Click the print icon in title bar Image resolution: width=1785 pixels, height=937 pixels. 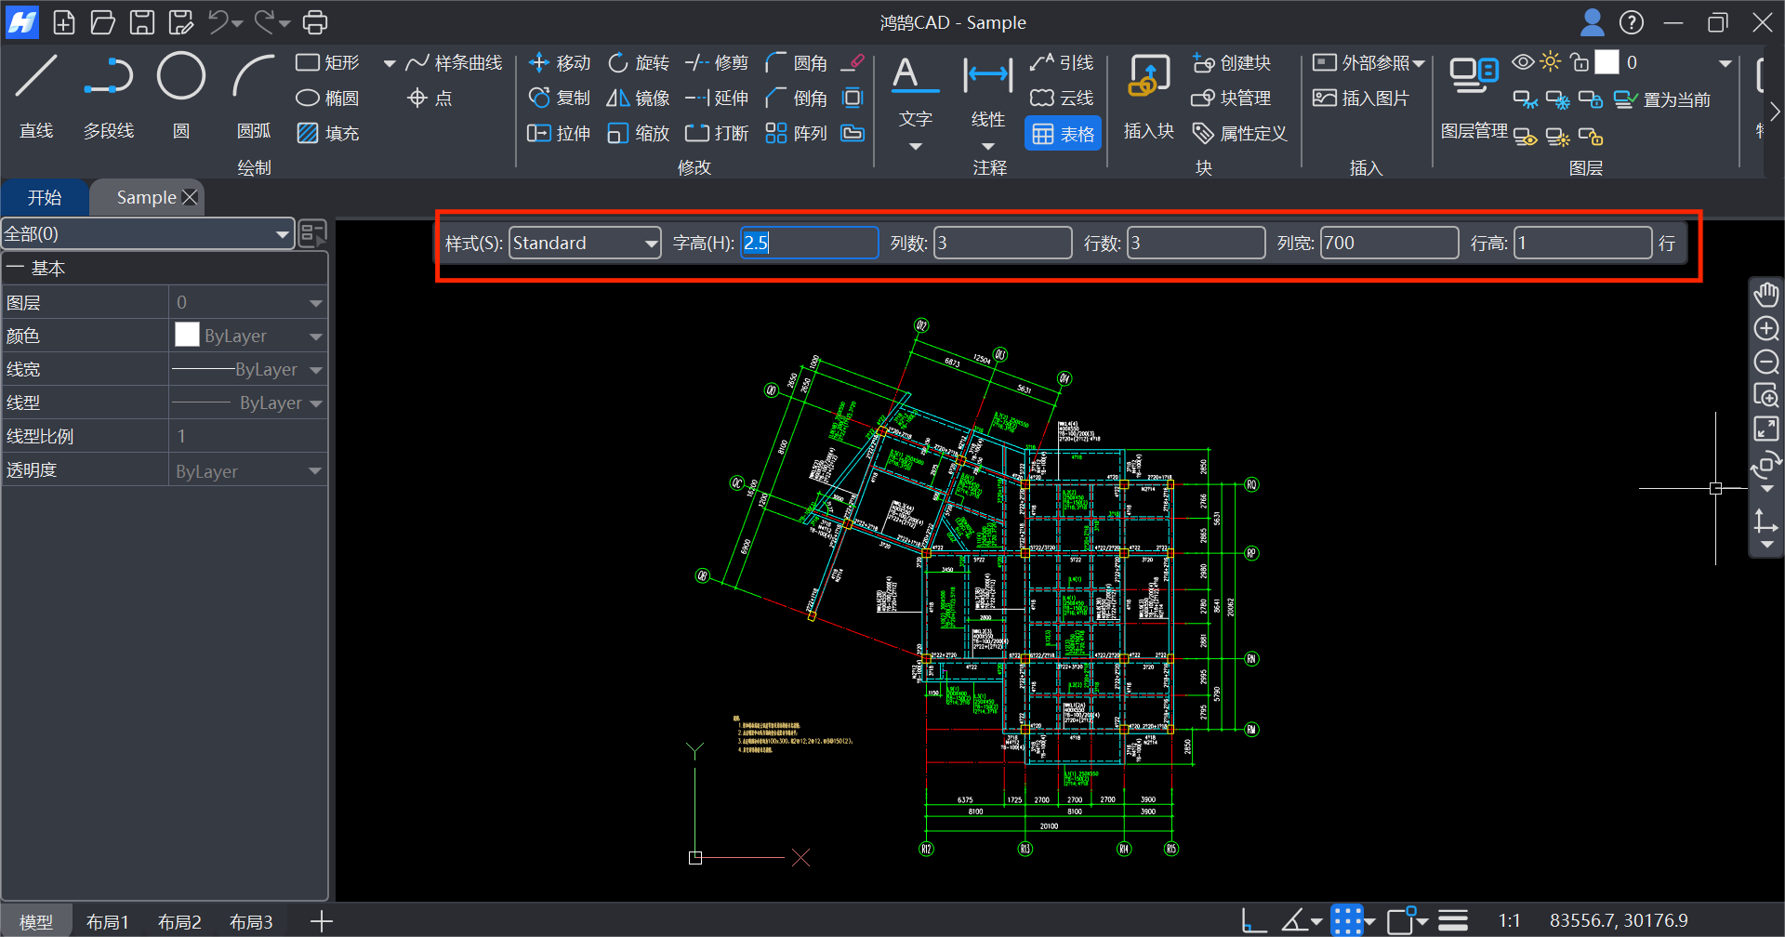(316, 21)
